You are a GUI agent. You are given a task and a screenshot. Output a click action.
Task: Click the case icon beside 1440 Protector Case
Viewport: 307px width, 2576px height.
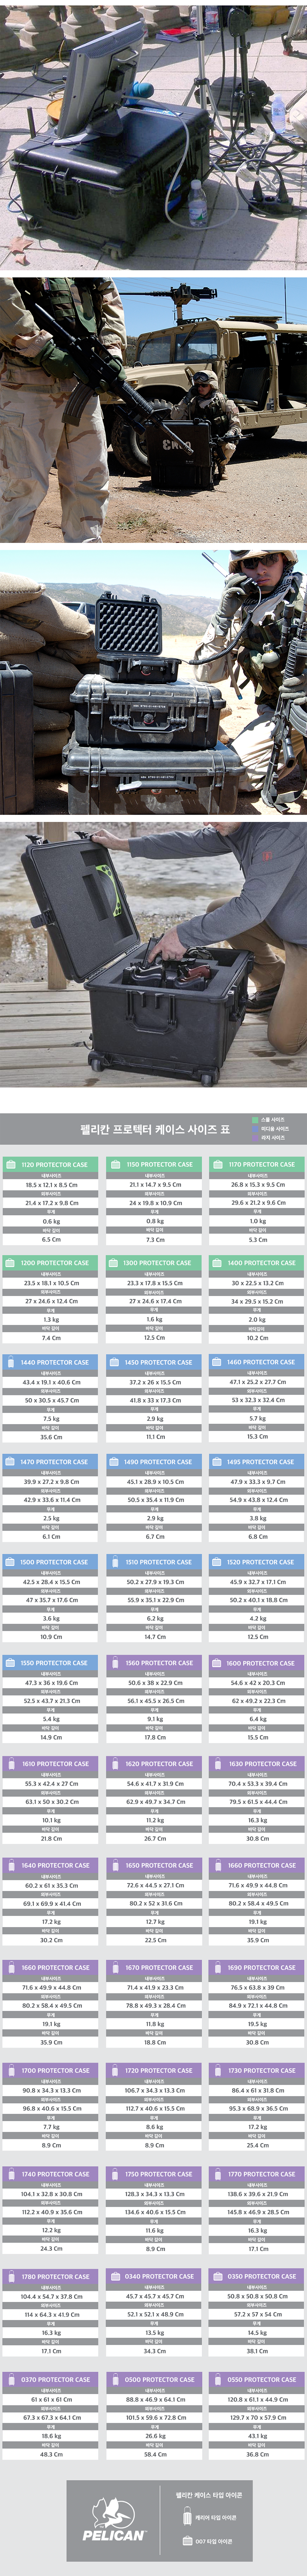pos(10,1362)
